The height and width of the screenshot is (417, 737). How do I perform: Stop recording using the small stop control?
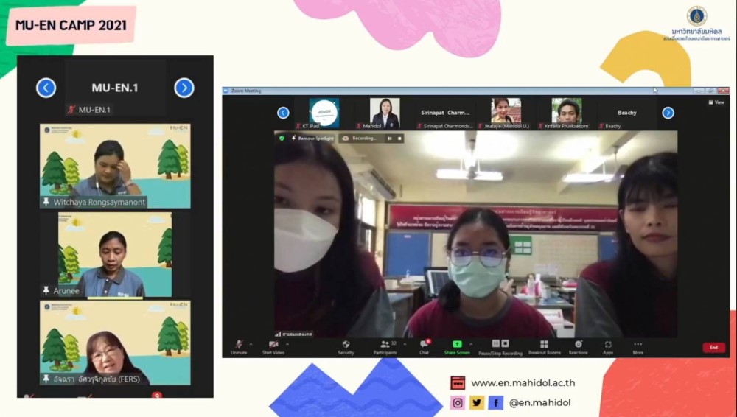coord(399,138)
